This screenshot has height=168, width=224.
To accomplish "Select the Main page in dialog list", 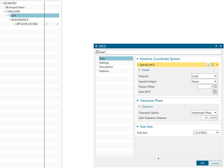I will 116,58.
